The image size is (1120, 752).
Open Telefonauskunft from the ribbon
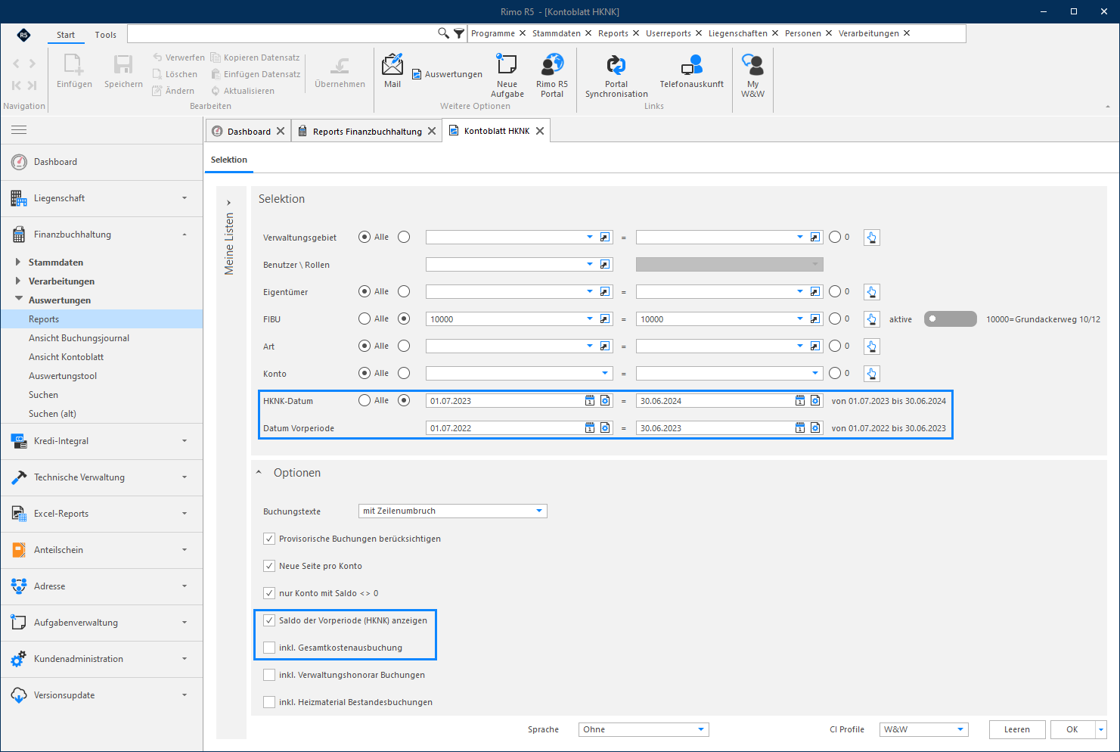point(691,70)
